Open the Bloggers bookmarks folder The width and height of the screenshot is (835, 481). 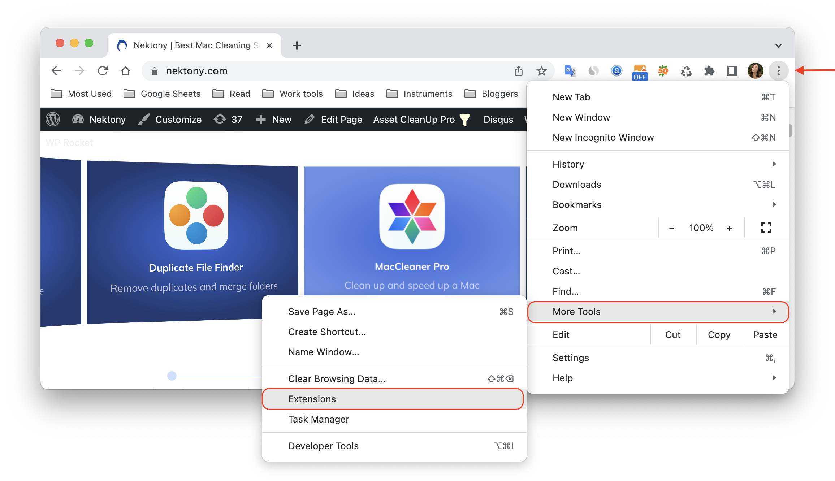[491, 94]
